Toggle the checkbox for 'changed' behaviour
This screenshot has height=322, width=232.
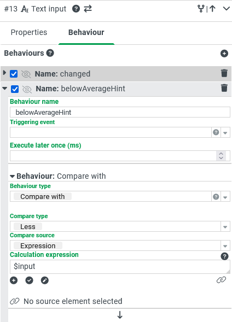pos(14,74)
